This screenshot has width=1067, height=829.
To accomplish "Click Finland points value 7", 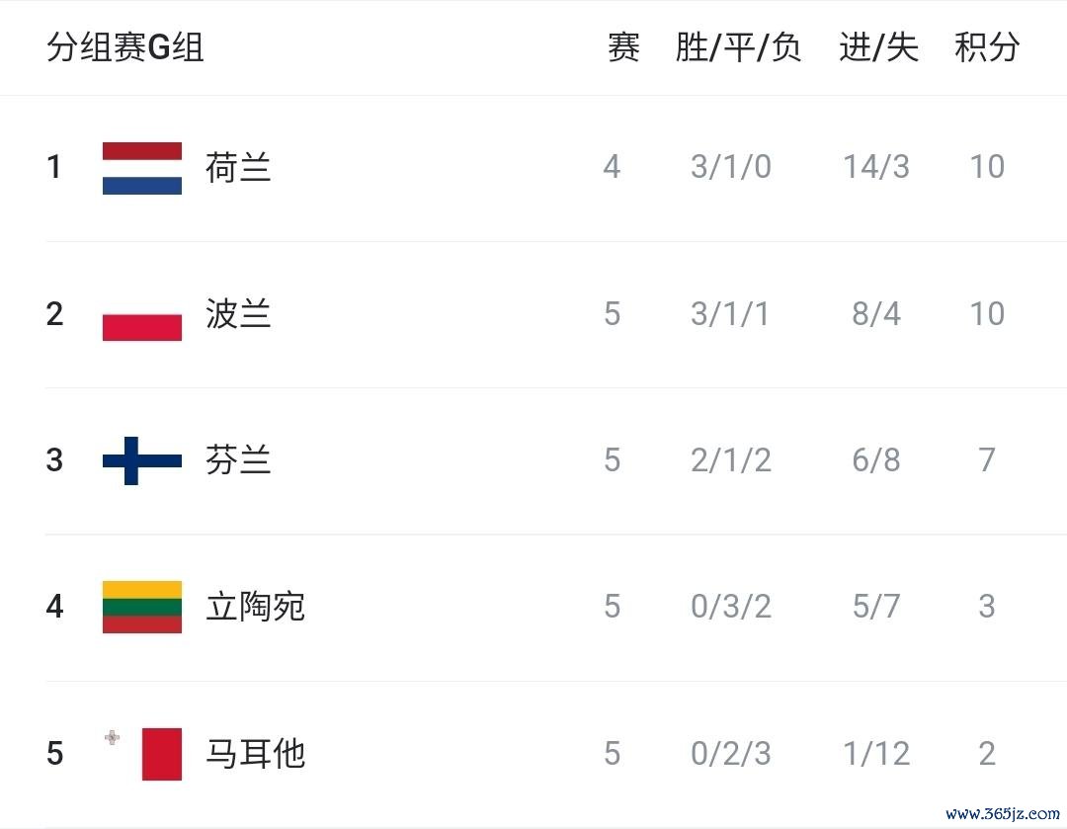I will tap(987, 460).
